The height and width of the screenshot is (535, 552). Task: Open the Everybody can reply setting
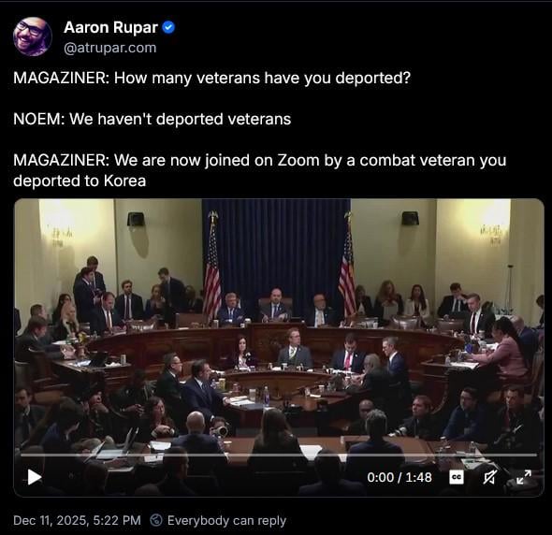(x=226, y=520)
